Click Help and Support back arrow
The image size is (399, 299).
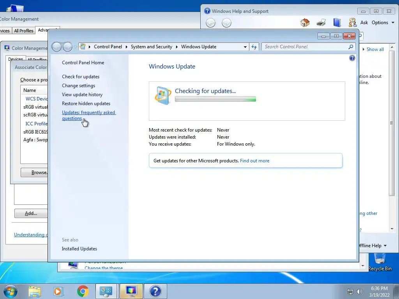point(210,23)
